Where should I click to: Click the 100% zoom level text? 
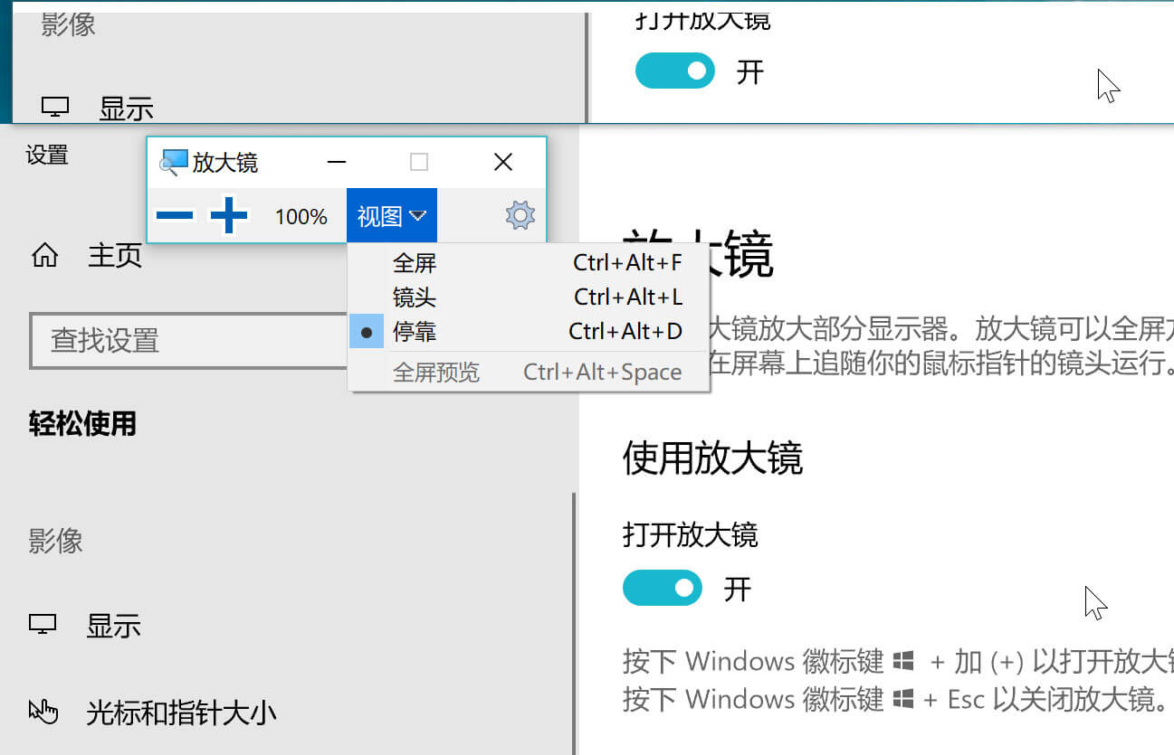301,217
